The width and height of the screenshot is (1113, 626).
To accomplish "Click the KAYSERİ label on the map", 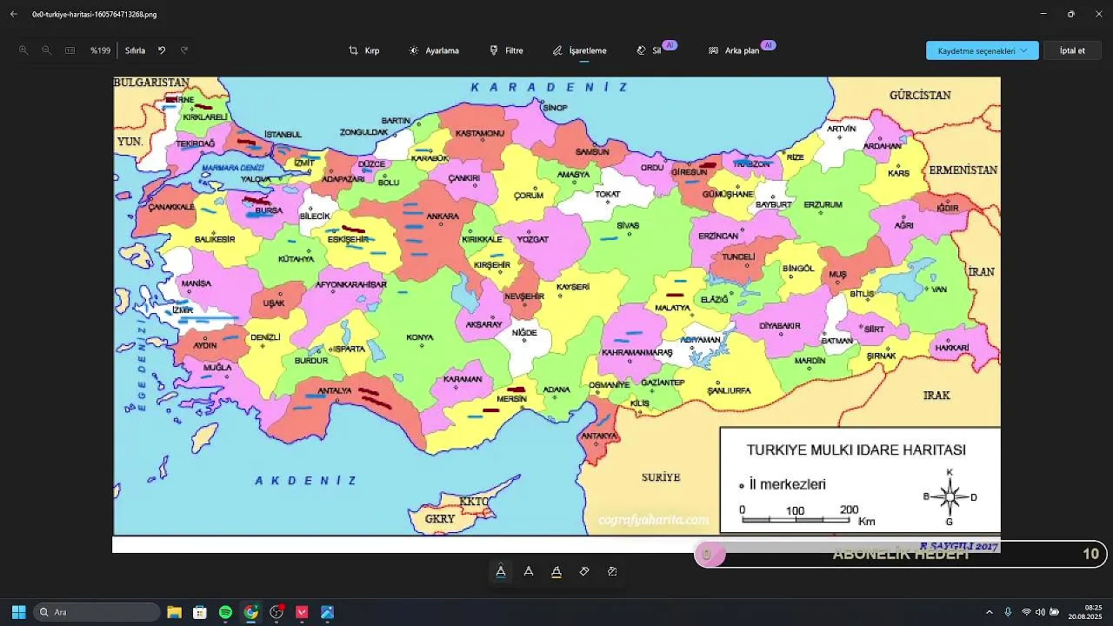I will click(573, 286).
